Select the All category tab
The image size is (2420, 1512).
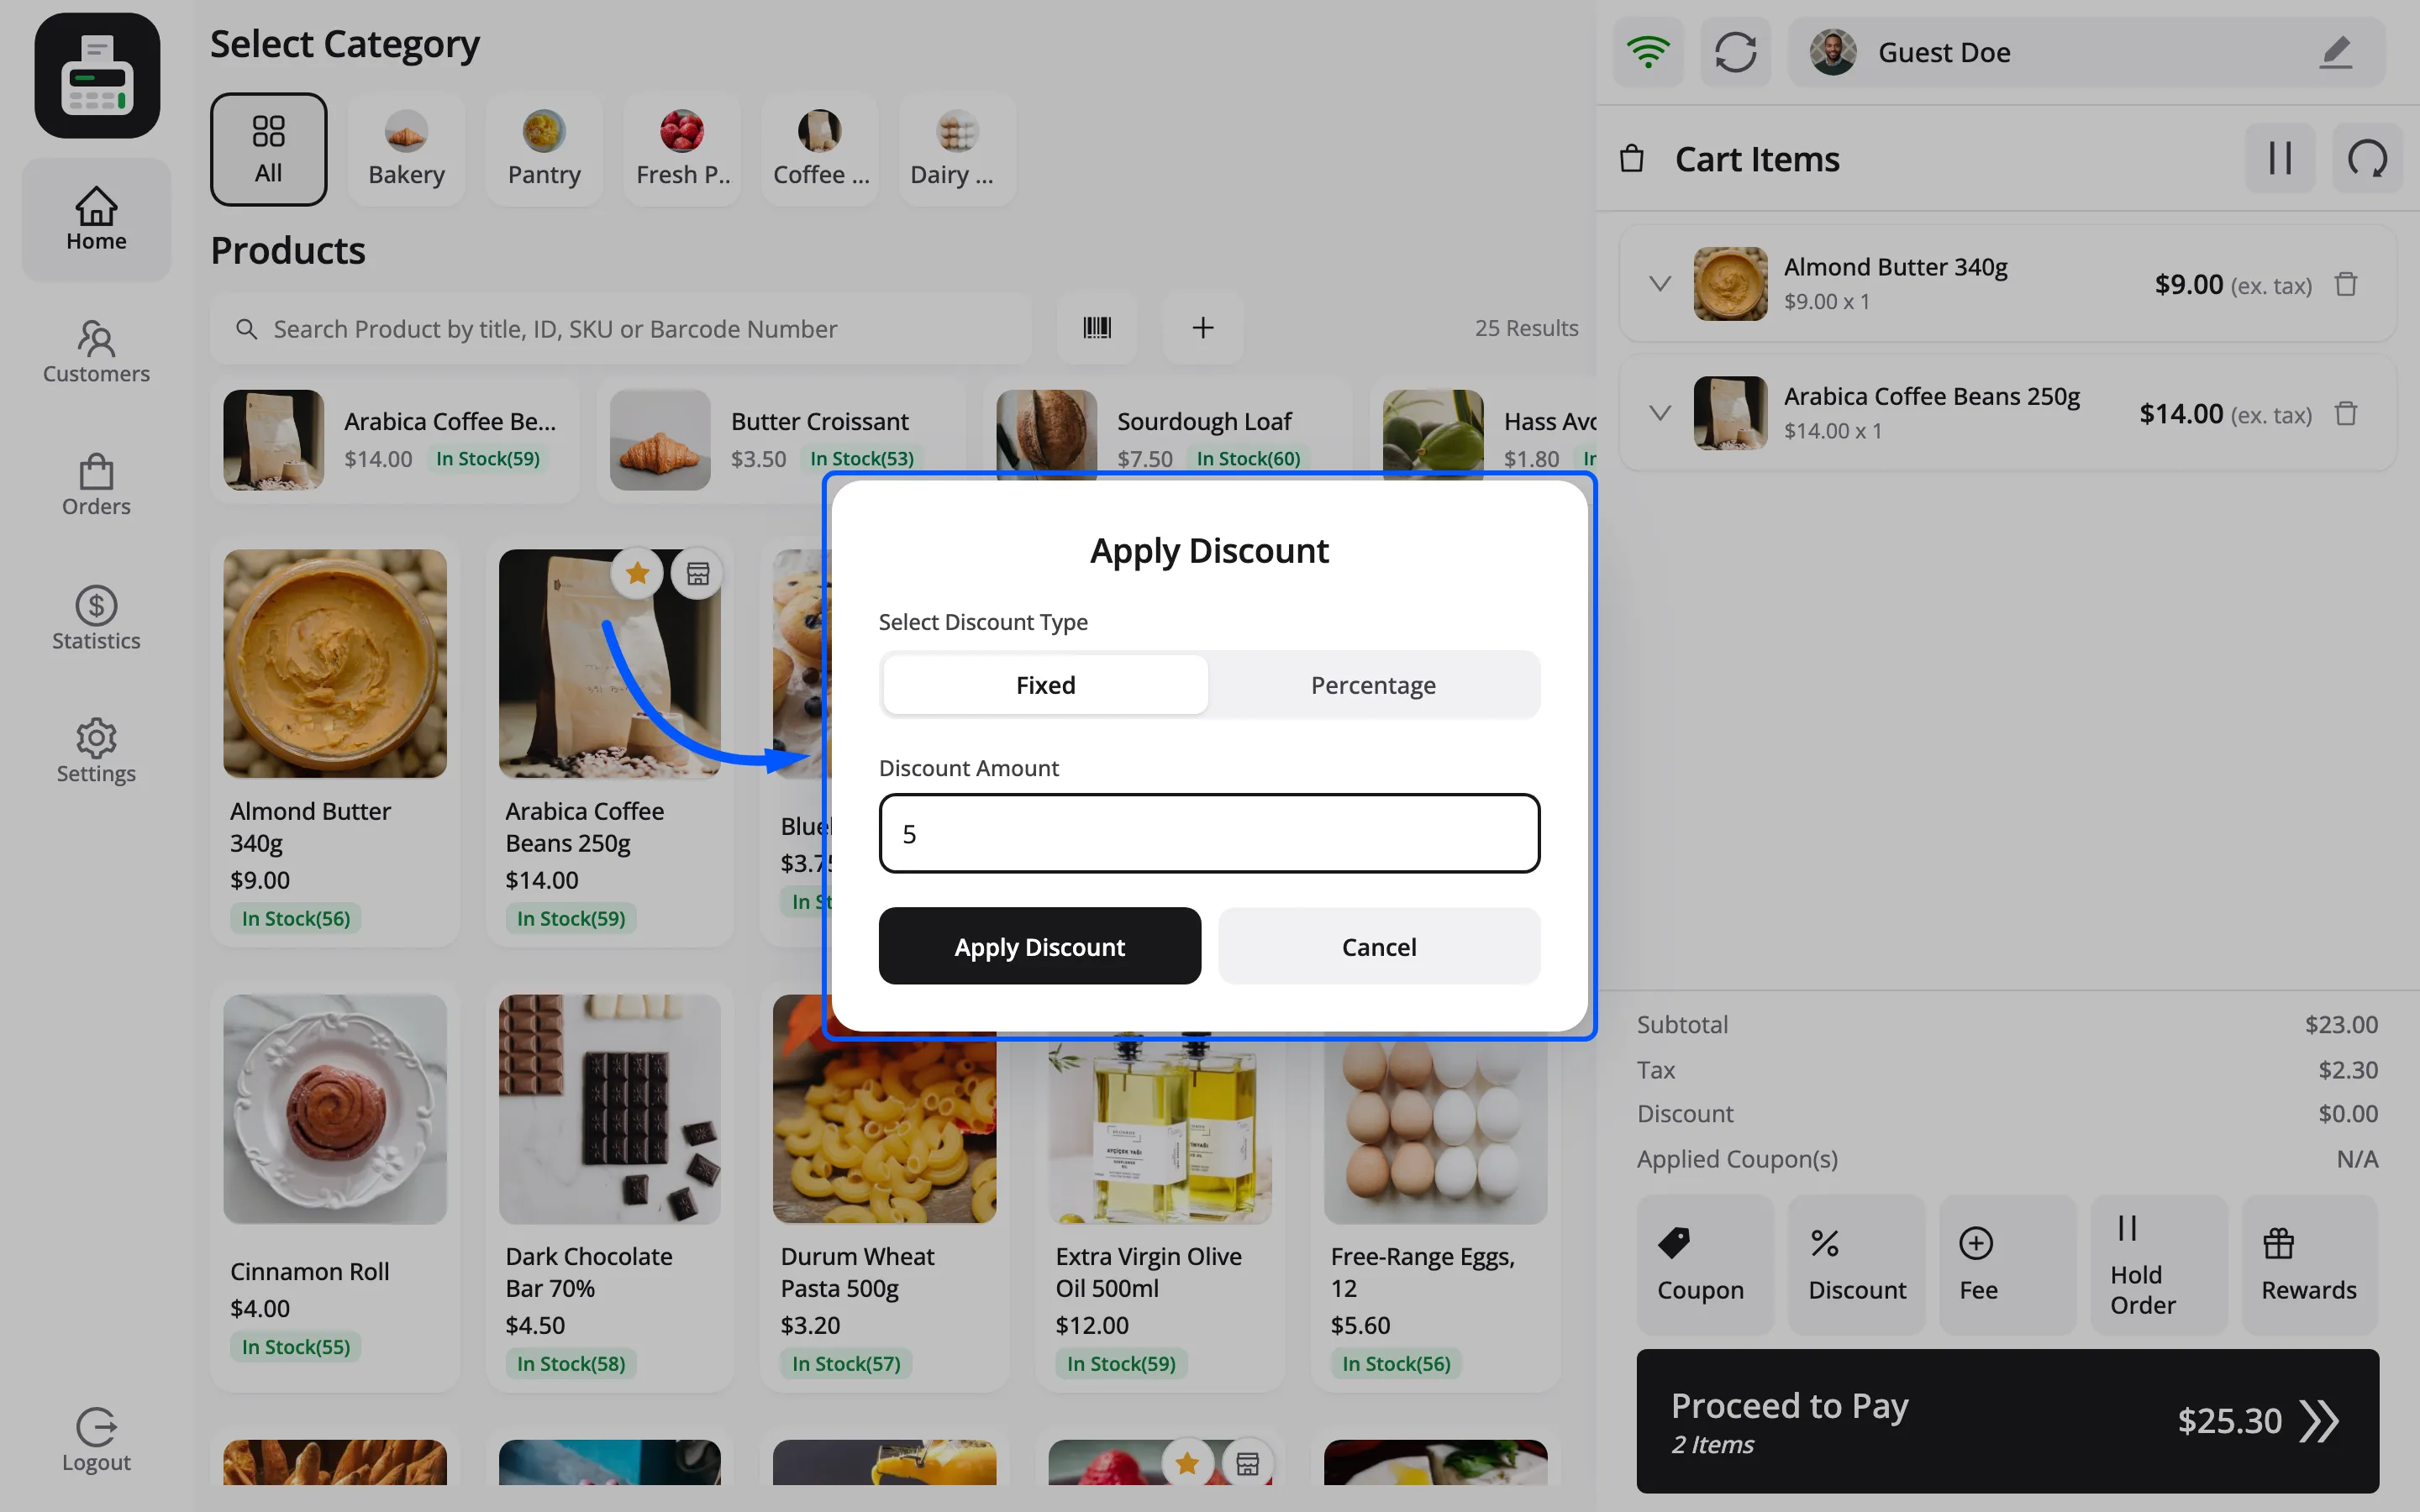268,150
